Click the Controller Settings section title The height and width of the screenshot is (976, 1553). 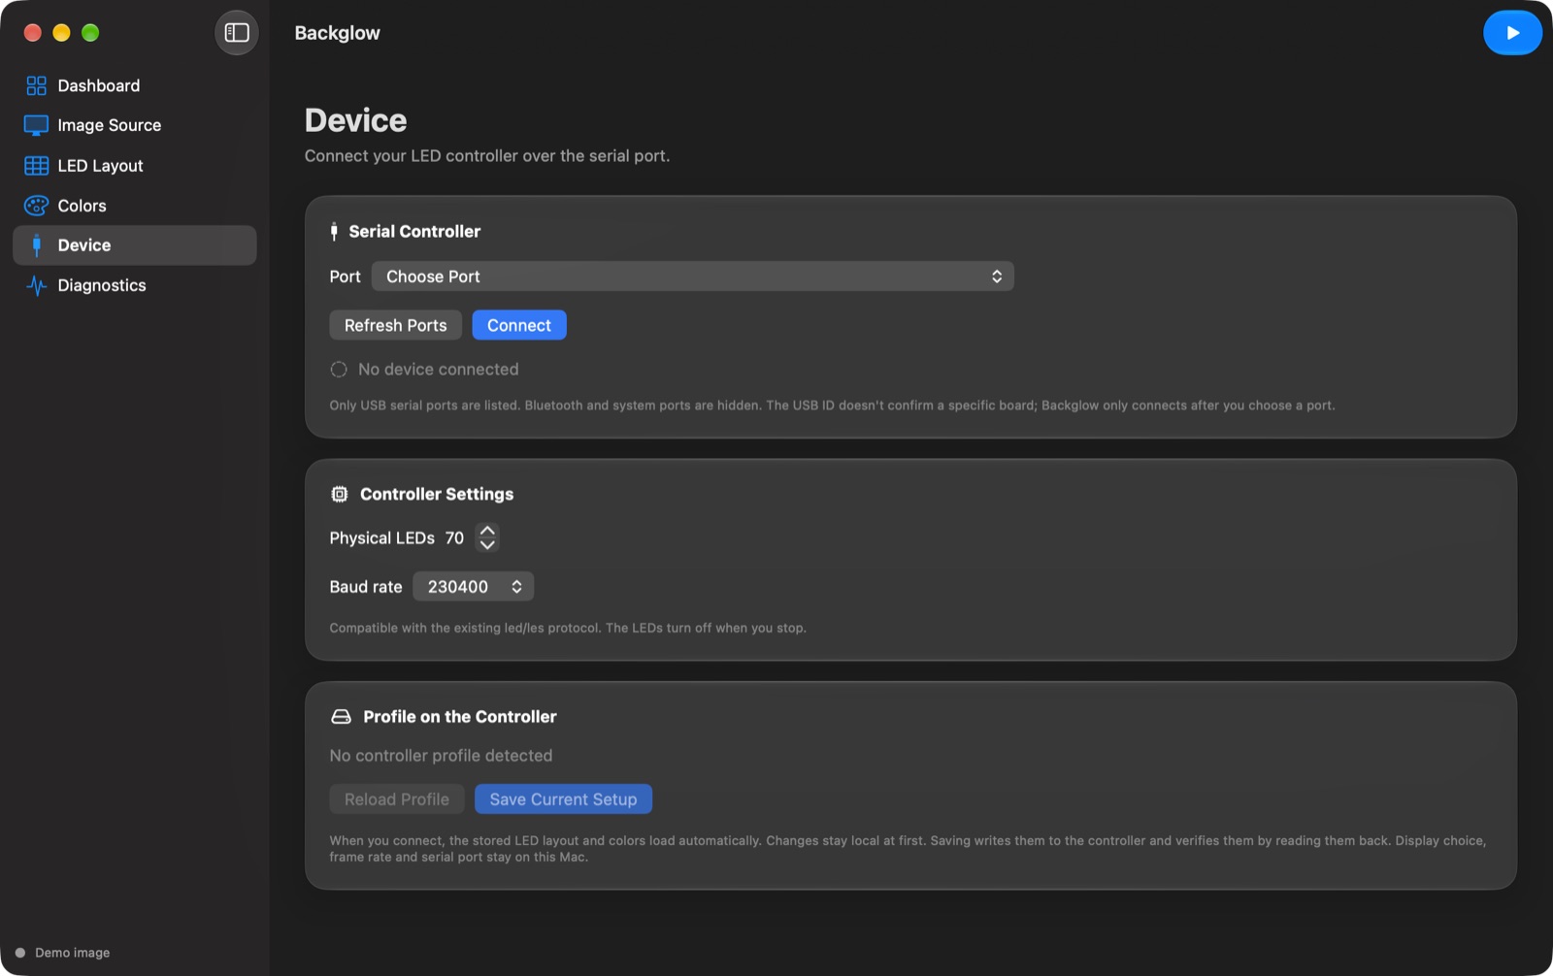tap(437, 494)
